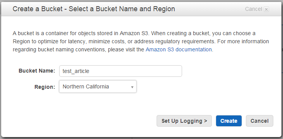This screenshot has height=139, width=283.
Task: Click the Region label
Action: tap(45, 87)
